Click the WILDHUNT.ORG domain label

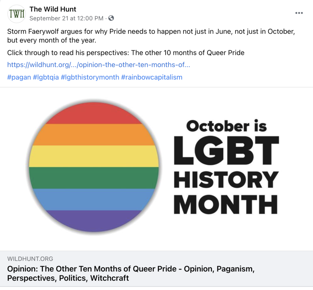(30, 259)
